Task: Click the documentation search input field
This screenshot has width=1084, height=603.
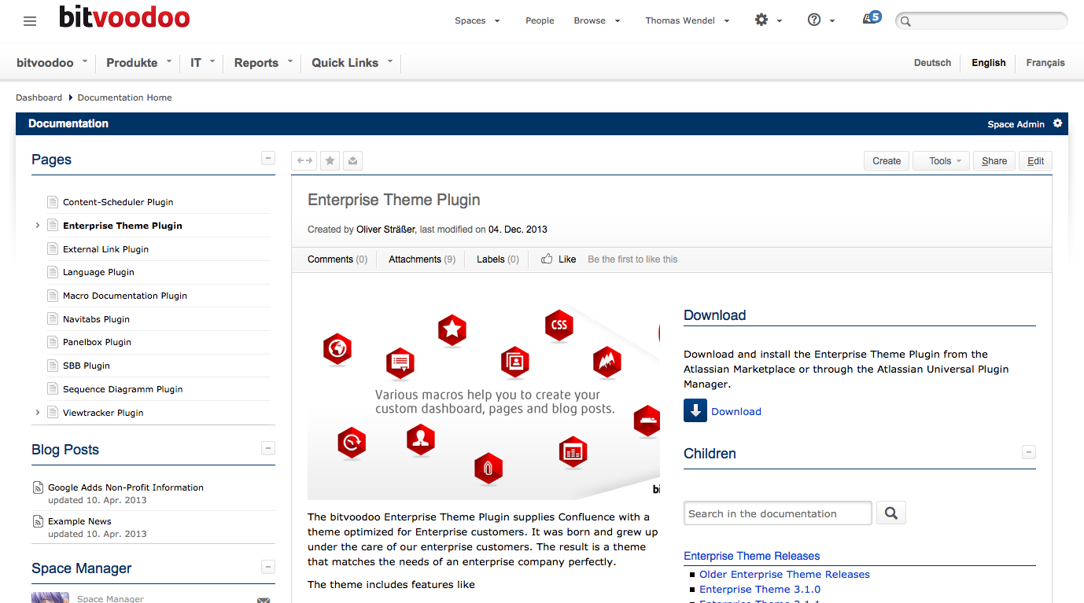Action: click(x=777, y=512)
